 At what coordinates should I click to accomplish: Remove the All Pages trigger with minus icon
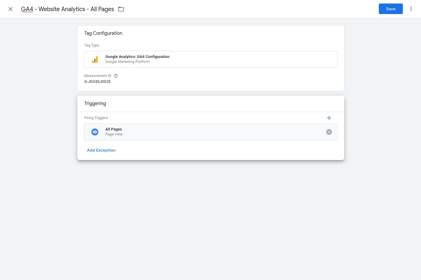point(329,132)
